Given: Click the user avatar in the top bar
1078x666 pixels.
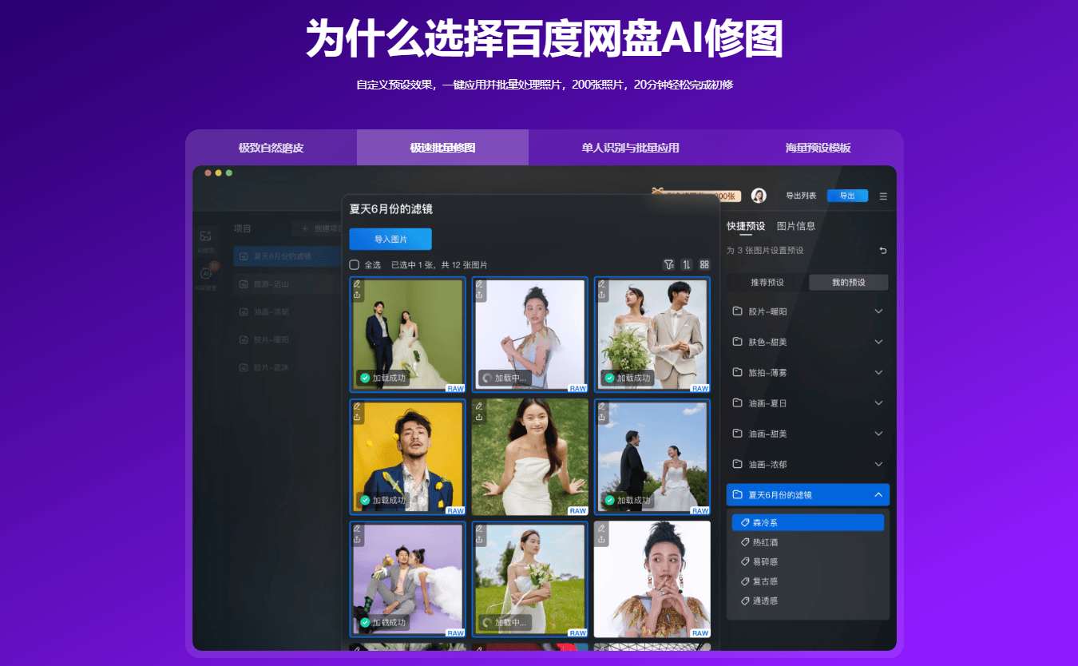Looking at the screenshot, I should click(x=759, y=196).
